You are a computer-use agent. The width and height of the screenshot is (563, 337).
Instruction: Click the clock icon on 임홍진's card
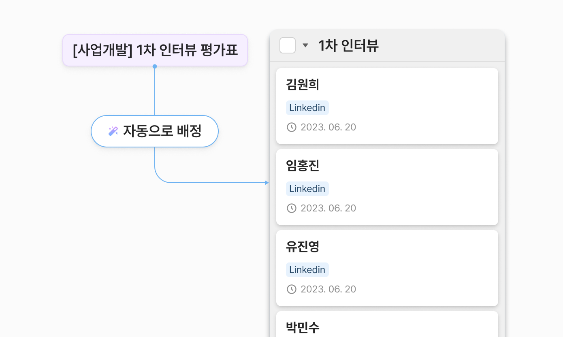pos(292,208)
